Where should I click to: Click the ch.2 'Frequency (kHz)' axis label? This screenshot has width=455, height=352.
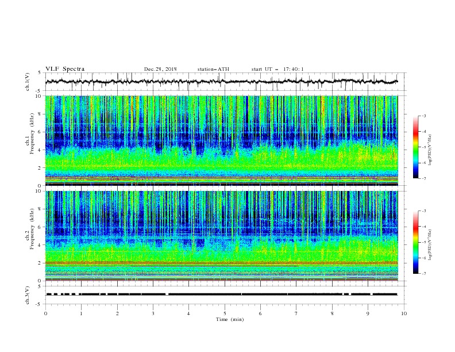tap(32, 229)
